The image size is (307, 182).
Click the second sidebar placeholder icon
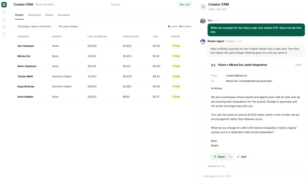(4, 20)
